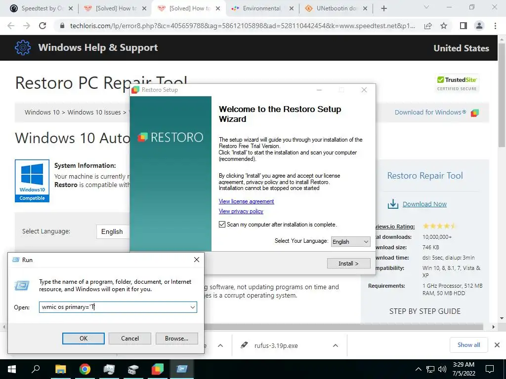Open taskbar search
506x379 pixels.
36,369
